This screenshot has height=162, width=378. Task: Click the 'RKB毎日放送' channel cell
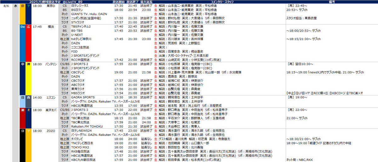coord(80,151)
